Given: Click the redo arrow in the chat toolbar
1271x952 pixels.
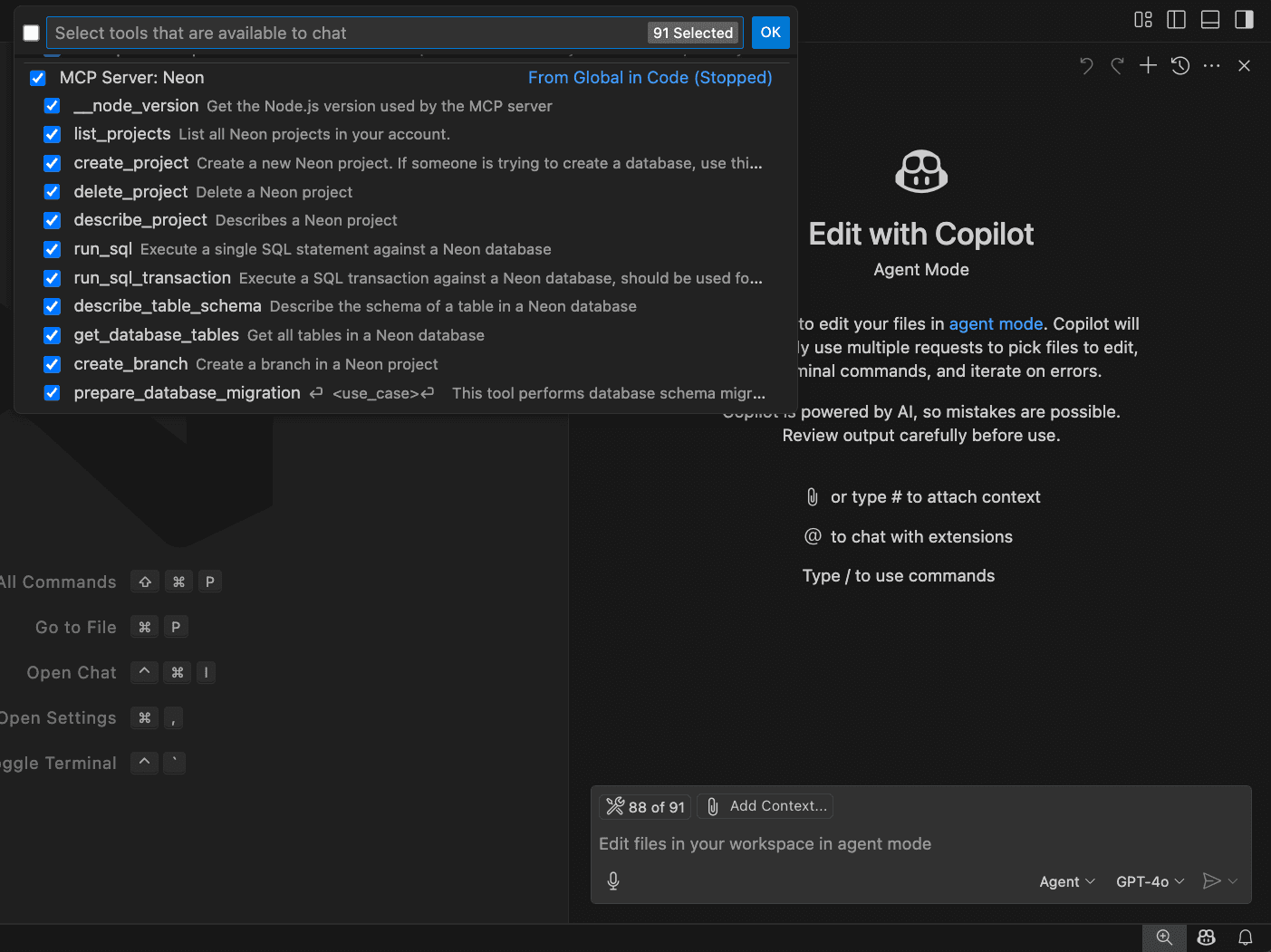Looking at the screenshot, I should pyautogui.click(x=1116, y=65).
